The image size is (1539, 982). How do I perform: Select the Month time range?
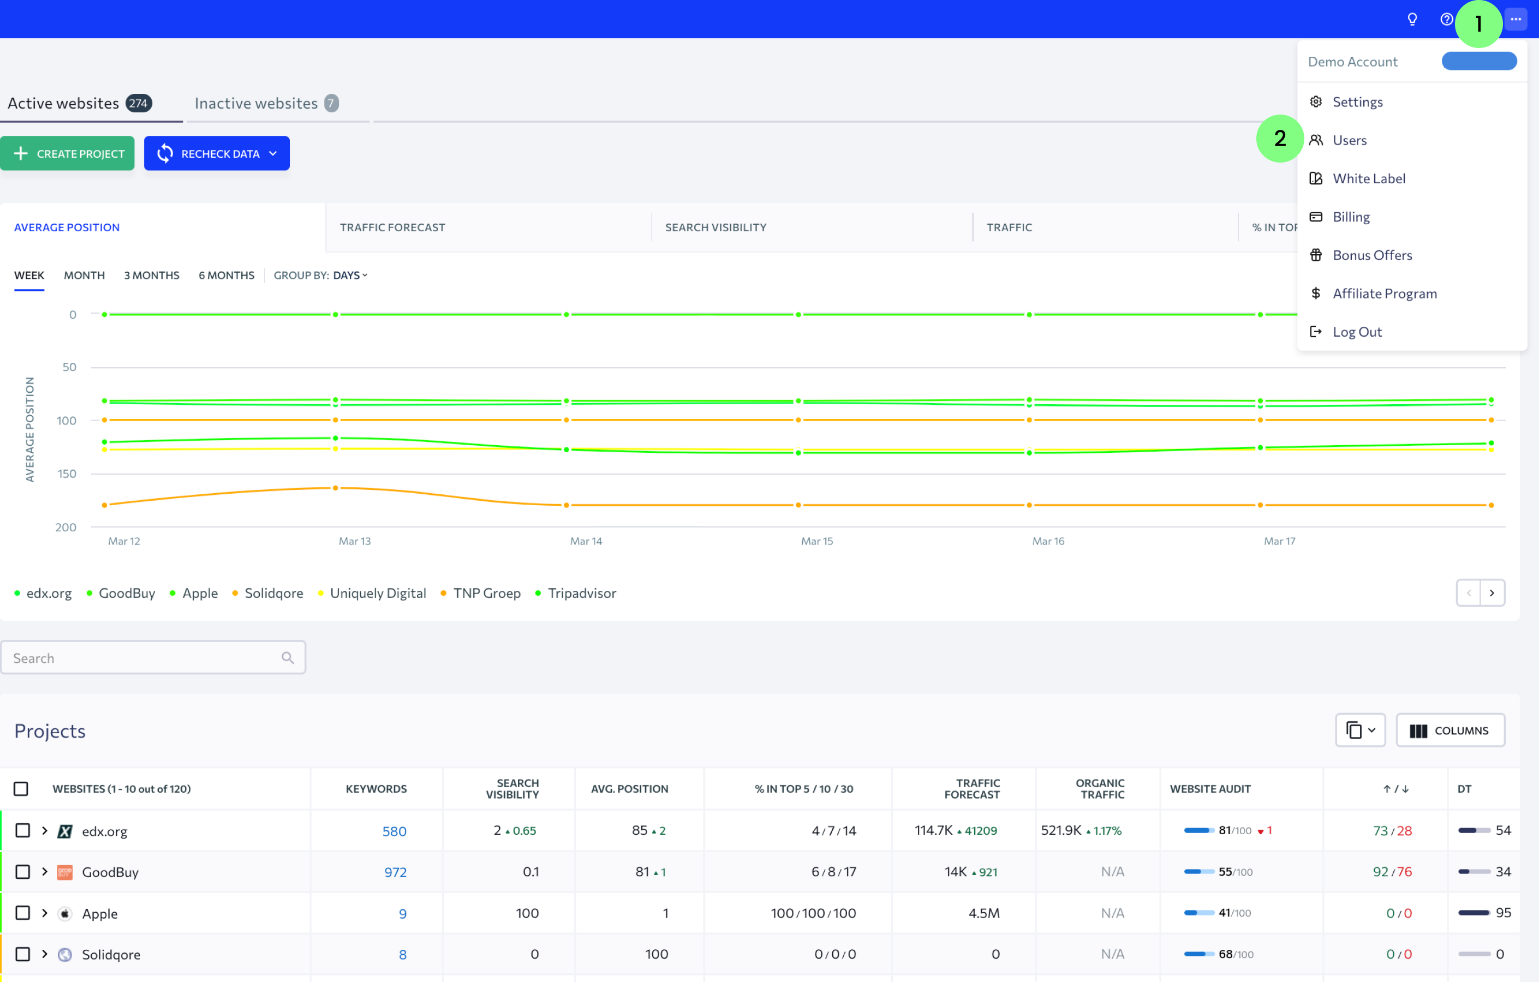coord(83,276)
